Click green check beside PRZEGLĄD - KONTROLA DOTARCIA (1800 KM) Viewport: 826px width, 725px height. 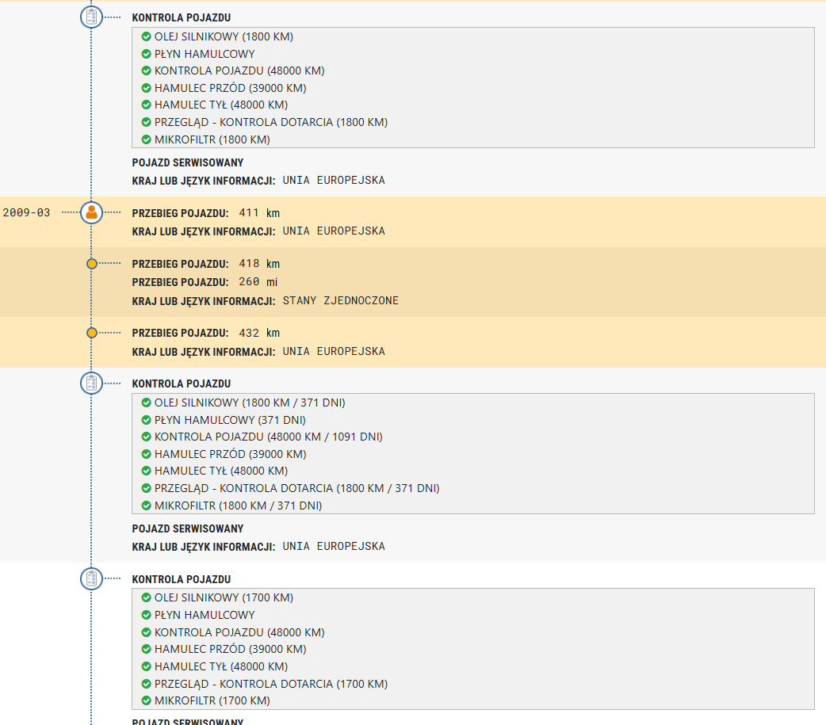click(x=147, y=122)
